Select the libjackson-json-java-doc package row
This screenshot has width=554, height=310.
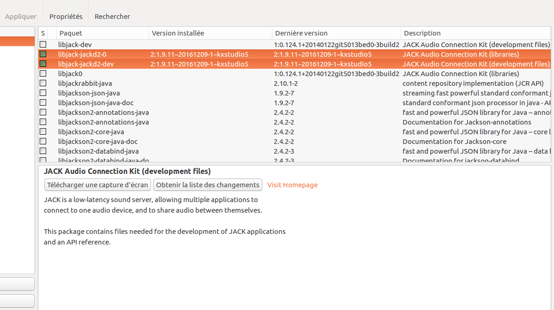tap(96, 103)
